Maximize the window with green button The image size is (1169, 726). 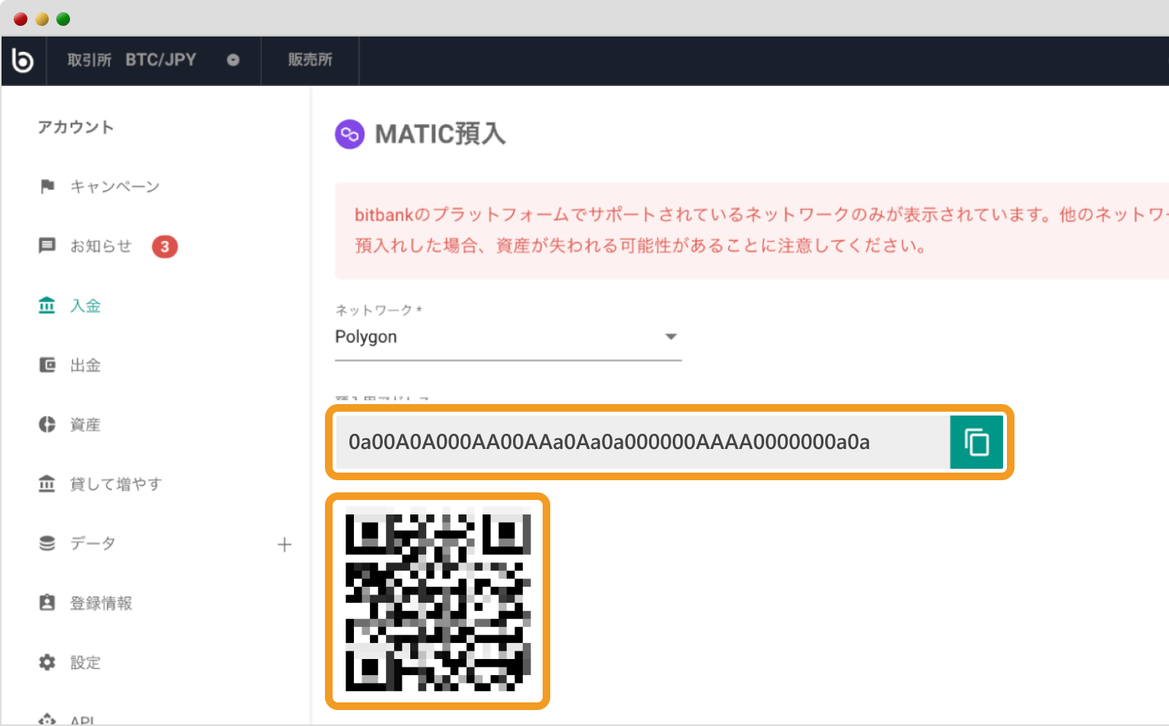(x=63, y=19)
